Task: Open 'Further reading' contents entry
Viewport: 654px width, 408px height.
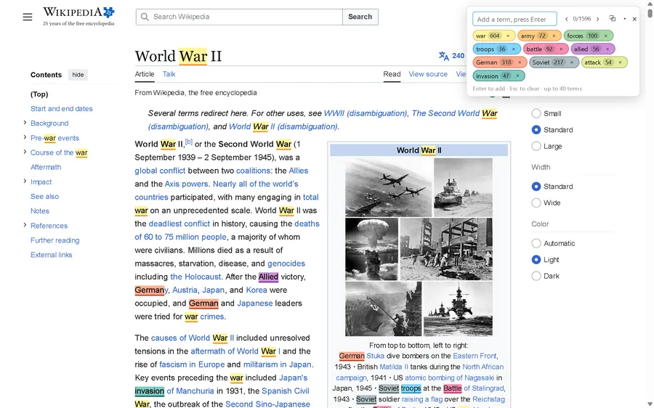Action: coord(54,240)
